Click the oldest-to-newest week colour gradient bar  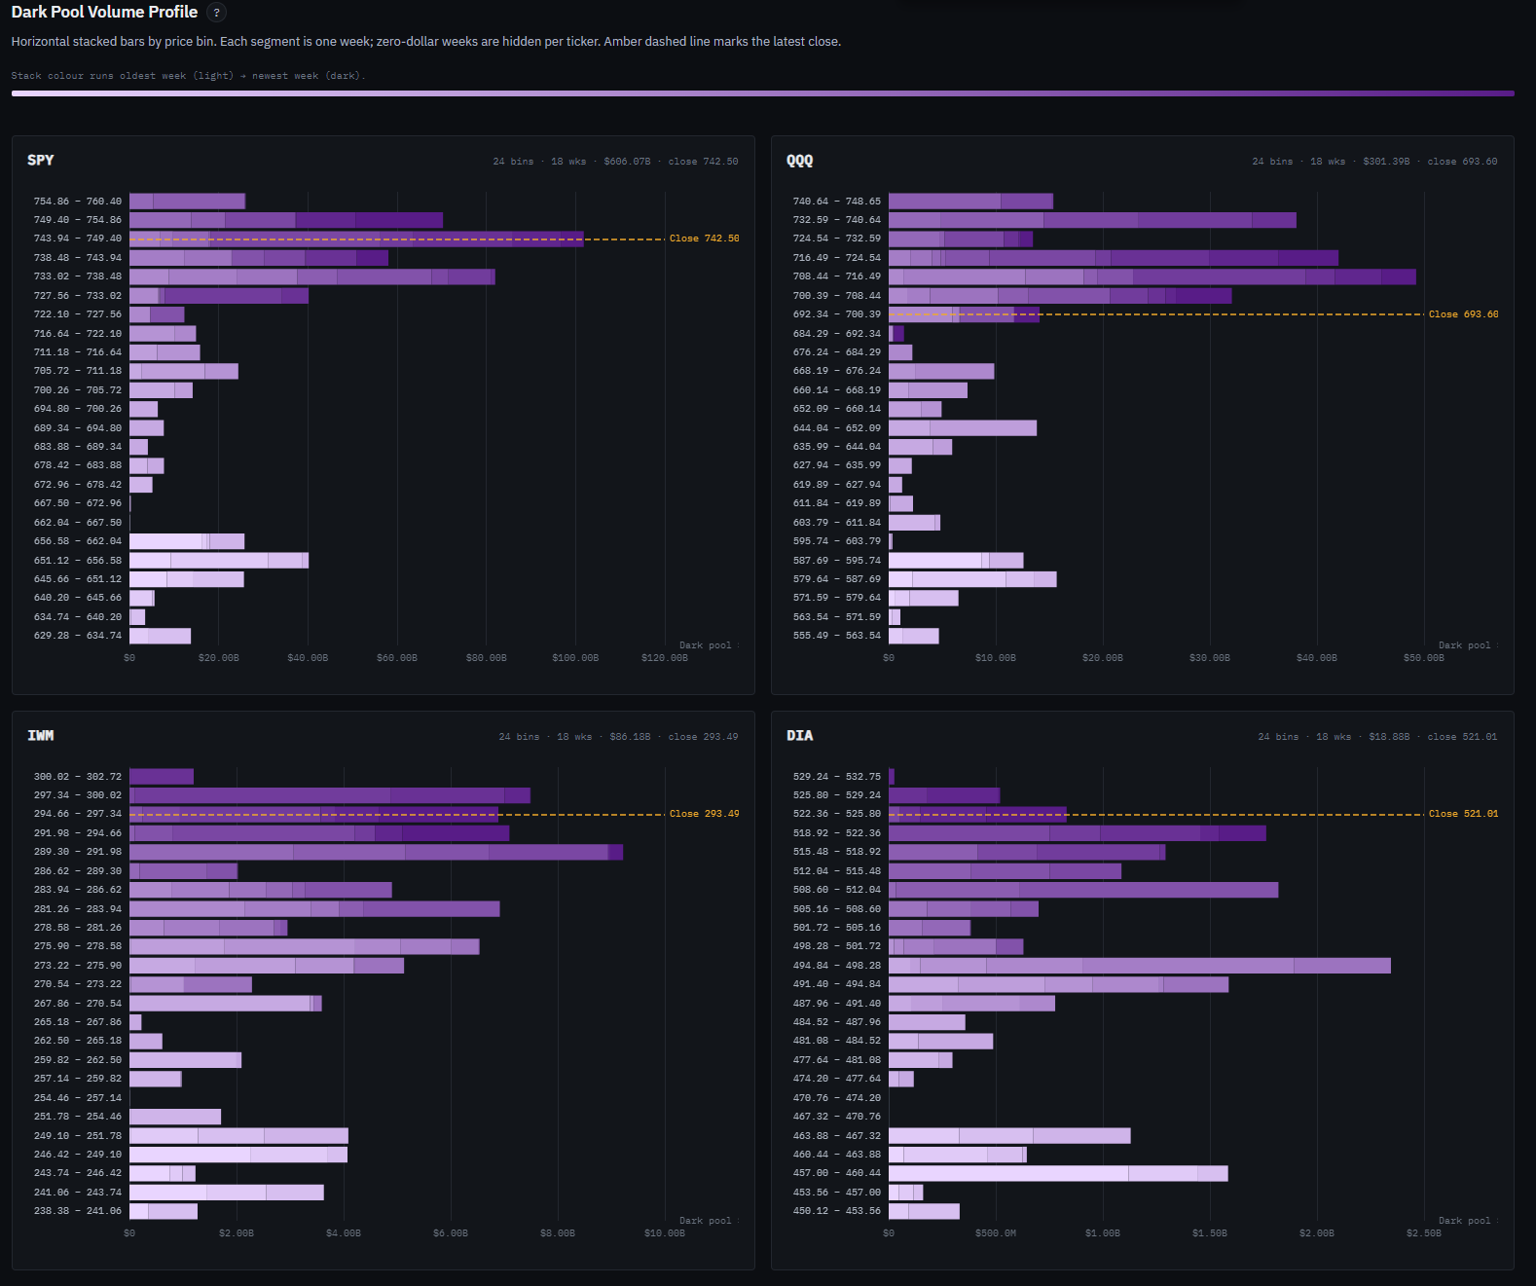(763, 93)
